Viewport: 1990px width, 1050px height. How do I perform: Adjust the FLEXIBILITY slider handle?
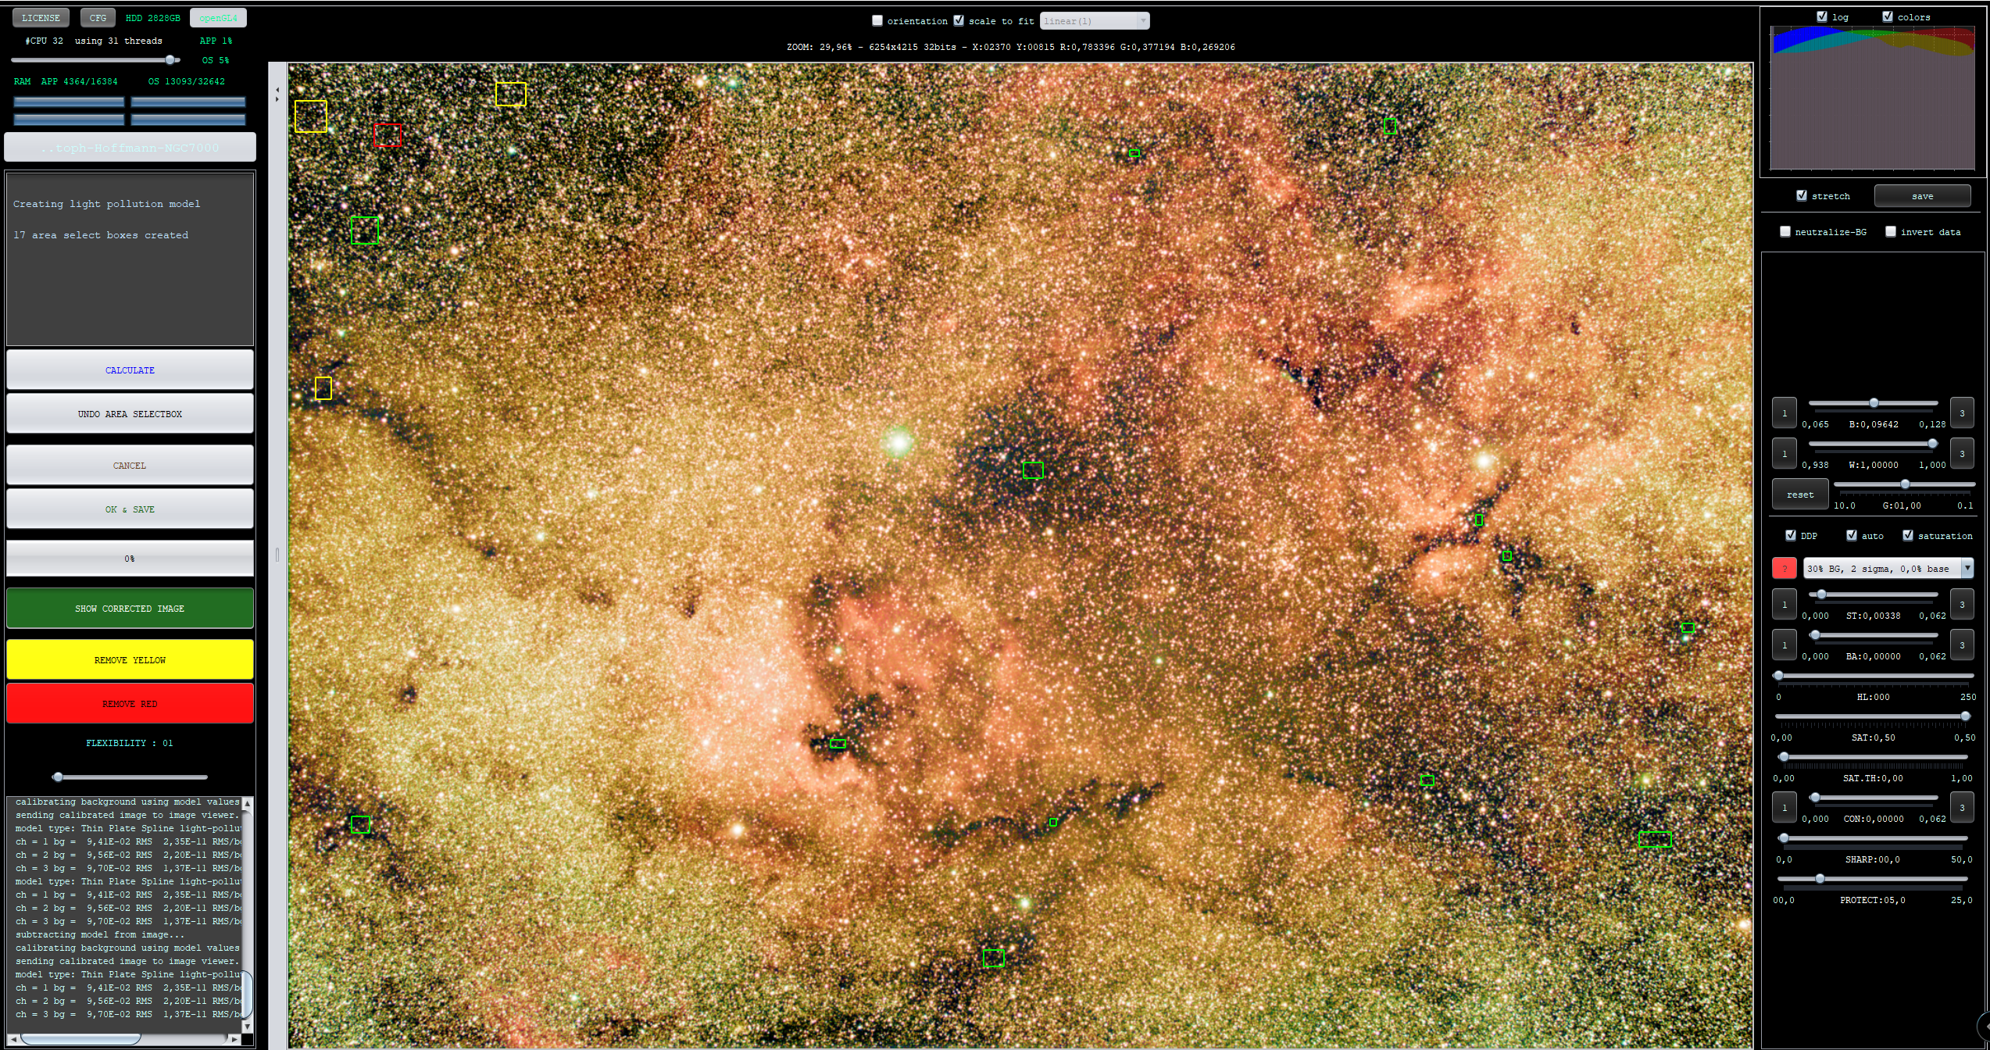pyautogui.click(x=58, y=777)
